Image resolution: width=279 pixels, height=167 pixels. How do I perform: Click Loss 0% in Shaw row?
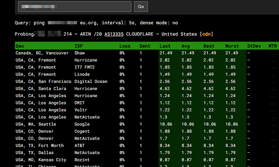pos(122,53)
